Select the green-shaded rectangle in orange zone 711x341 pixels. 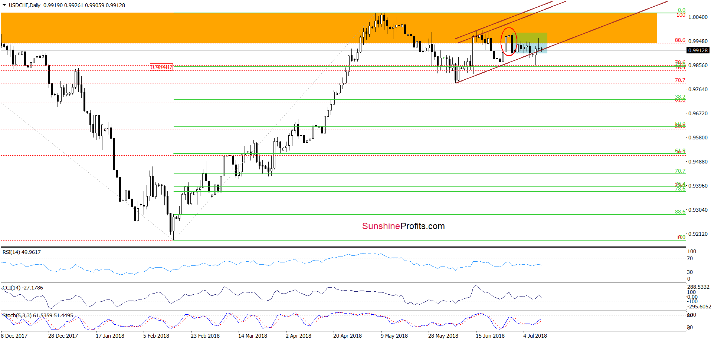point(530,38)
